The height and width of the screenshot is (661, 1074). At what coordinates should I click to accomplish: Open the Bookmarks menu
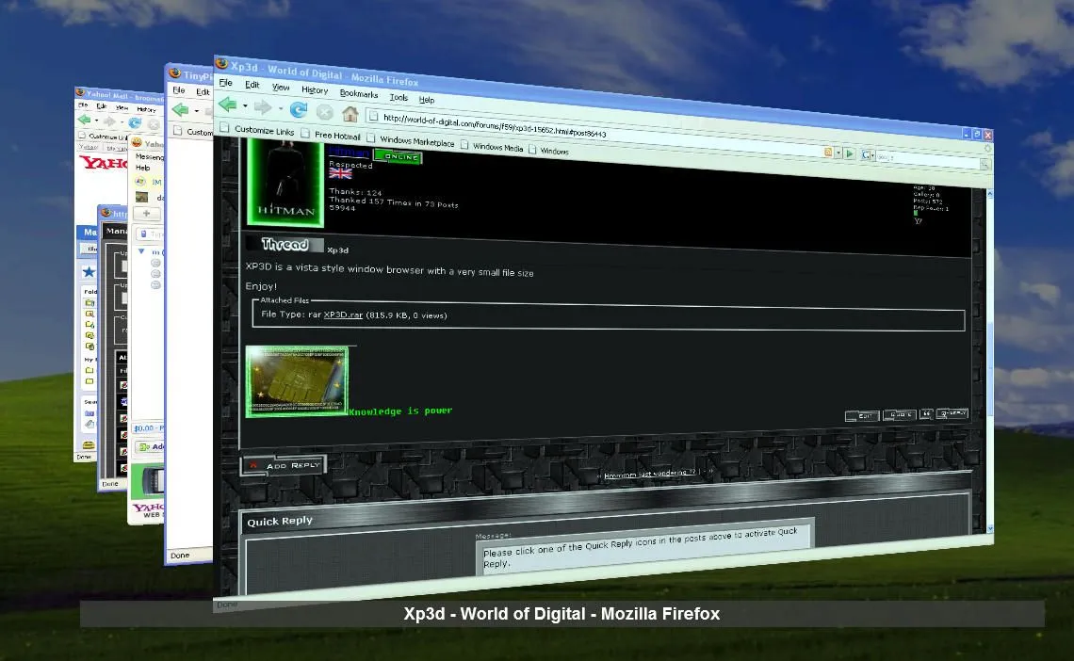click(x=359, y=94)
